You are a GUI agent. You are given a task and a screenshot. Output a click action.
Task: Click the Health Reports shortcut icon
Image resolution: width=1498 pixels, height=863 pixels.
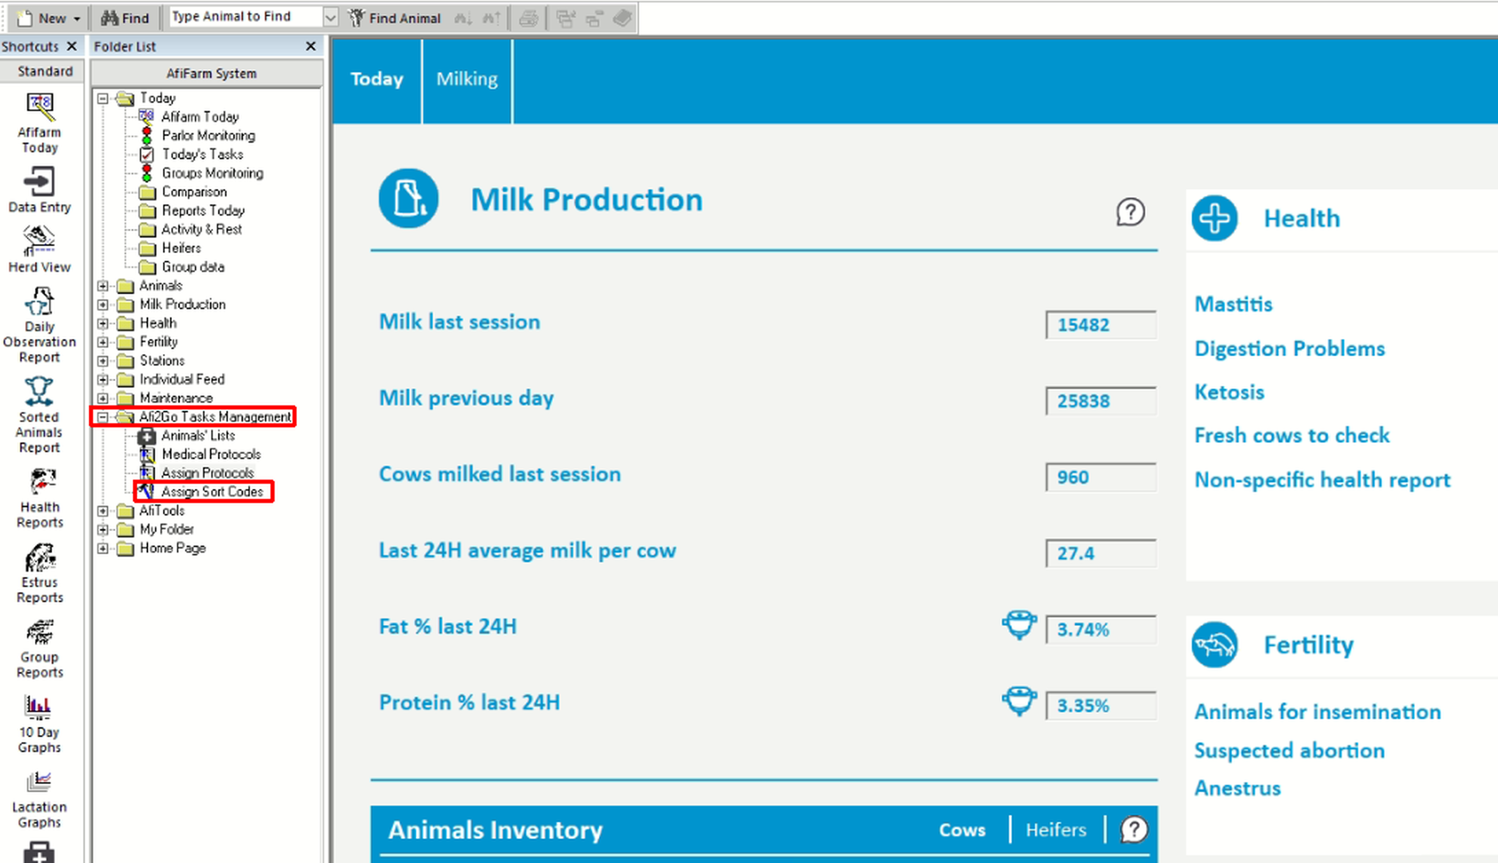(39, 482)
